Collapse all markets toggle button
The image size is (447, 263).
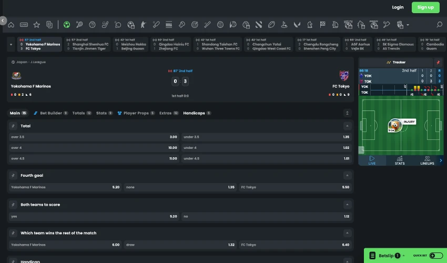coord(347,113)
